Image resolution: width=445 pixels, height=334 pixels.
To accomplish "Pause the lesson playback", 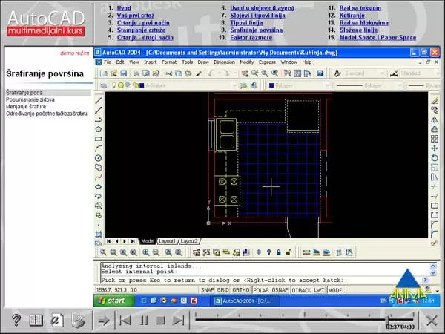I will click(x=145, y=320).
